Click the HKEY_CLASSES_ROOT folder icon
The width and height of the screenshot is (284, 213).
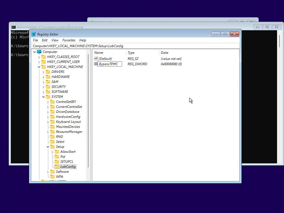tap(44, 57)
